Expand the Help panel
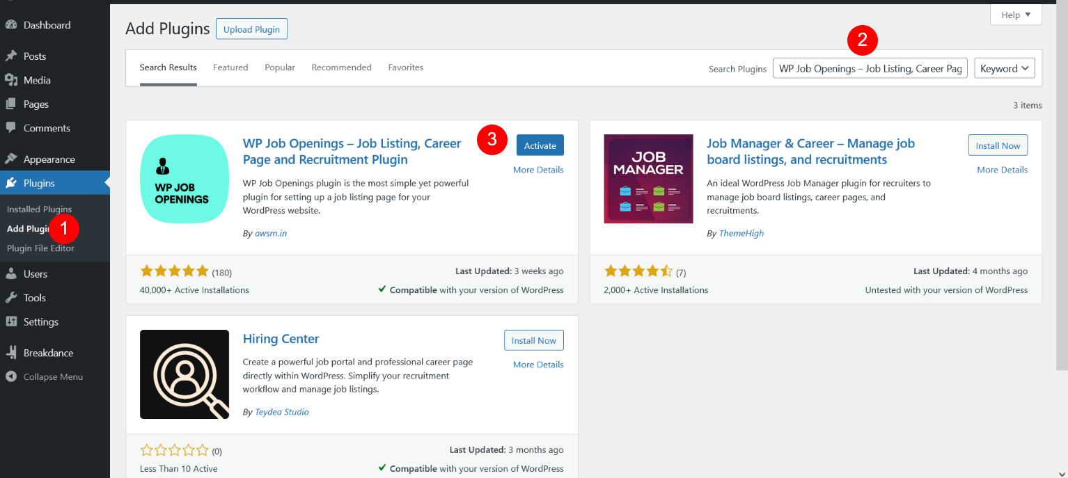1068x478 pixels. tap(1016, 15)
